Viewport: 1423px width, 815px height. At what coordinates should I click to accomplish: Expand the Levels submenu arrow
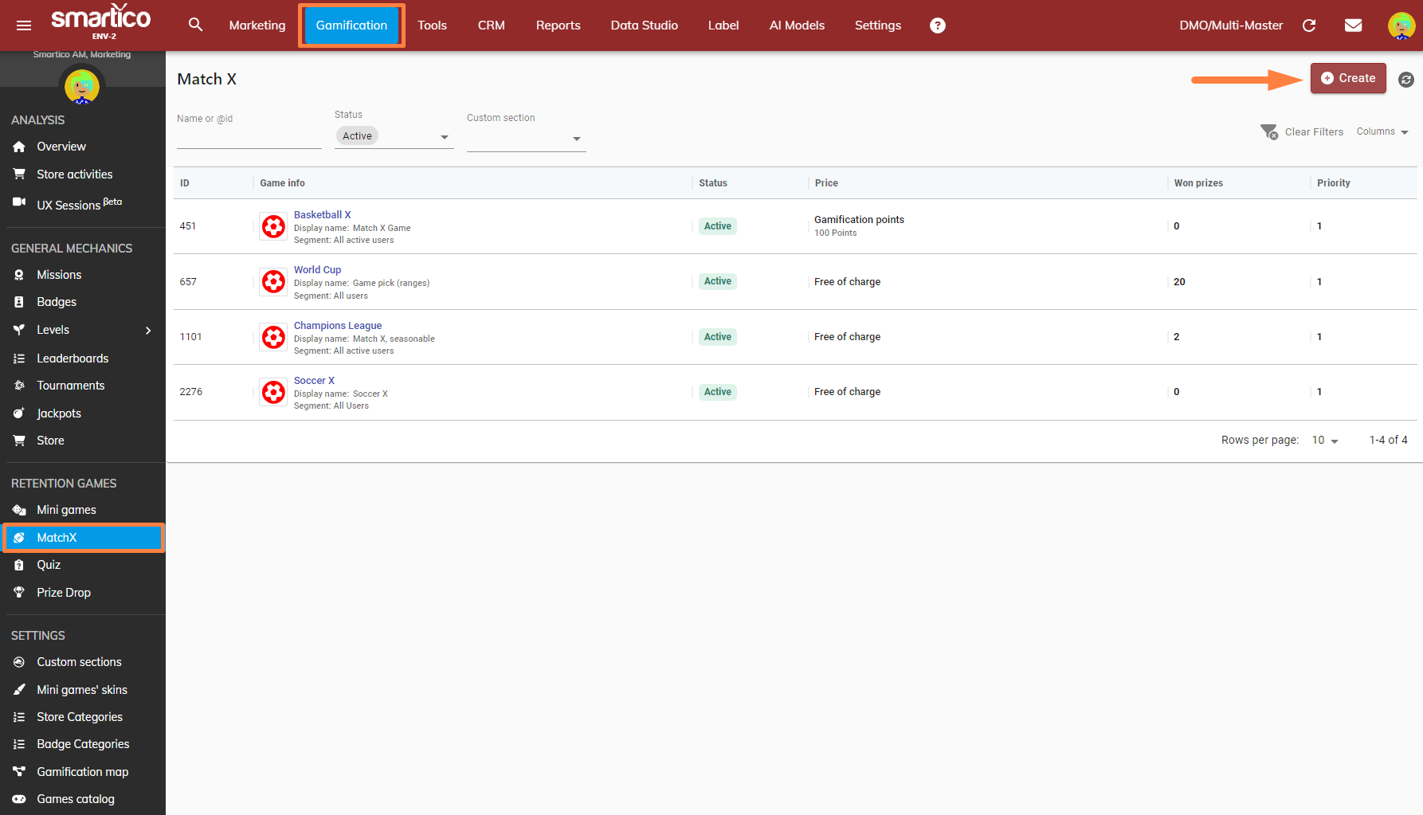pyautogui.click(x=148, y=331)
